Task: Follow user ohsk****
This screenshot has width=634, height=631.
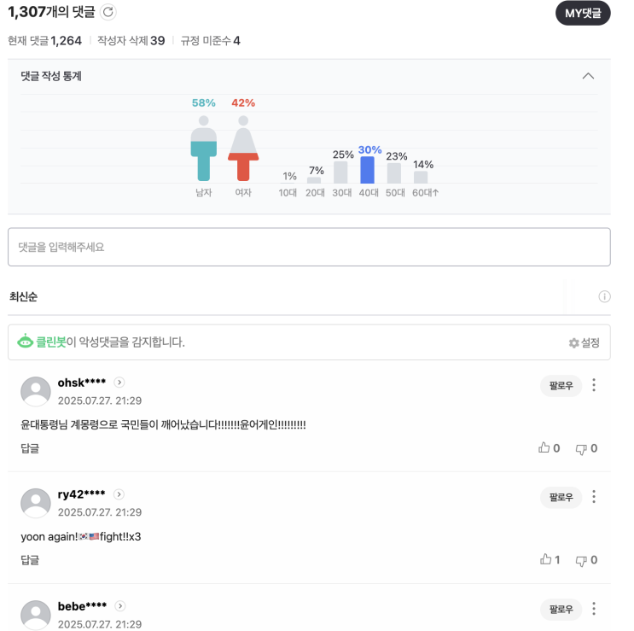Action: point(561,385)
